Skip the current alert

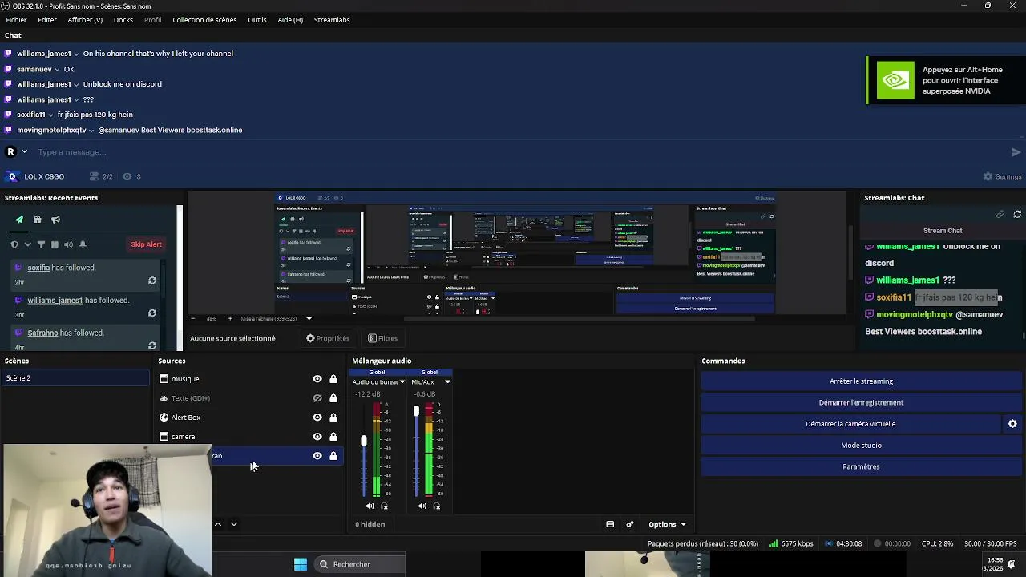tap(146, 244)
